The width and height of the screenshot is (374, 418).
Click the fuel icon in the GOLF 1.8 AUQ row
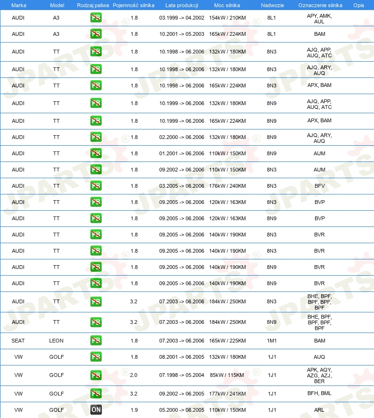click(96, 357)
